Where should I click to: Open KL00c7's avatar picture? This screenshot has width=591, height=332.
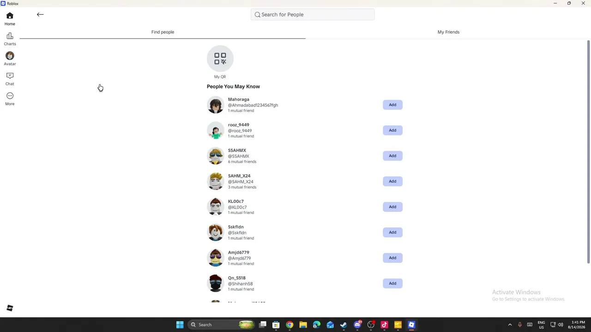[x=215, y=207]
